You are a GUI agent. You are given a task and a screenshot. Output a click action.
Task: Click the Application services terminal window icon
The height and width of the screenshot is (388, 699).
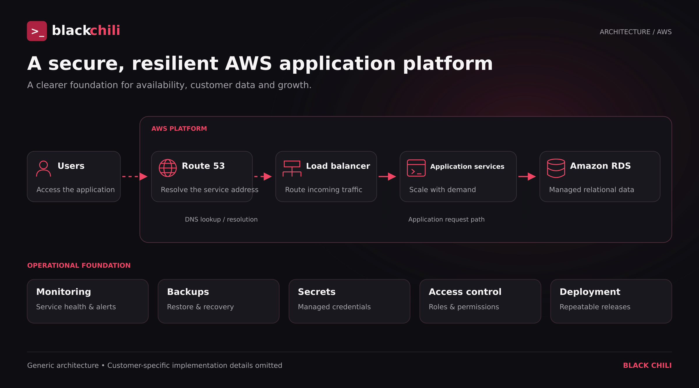click(416, 168)
